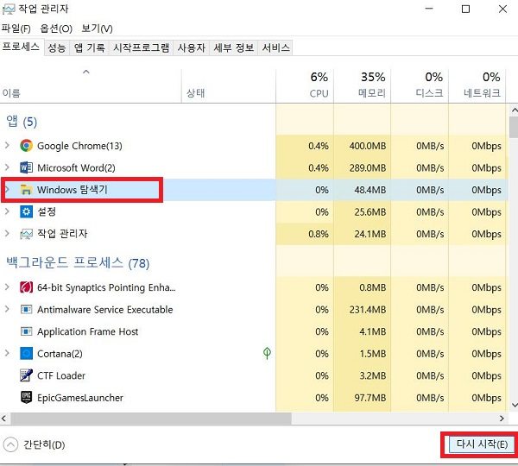Sort by the 디스크 column header
518x466 pixels.
pos(420,86)
